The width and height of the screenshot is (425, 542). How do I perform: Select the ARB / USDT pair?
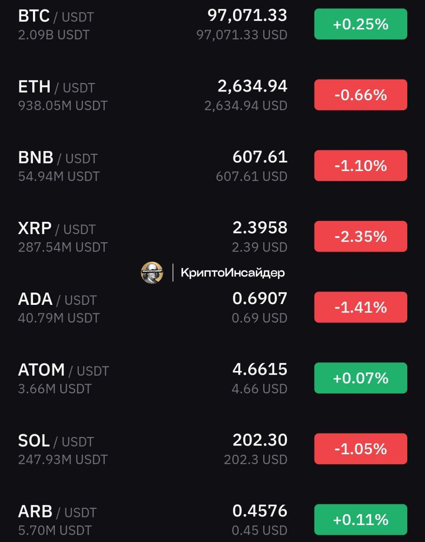coord(212,520)
